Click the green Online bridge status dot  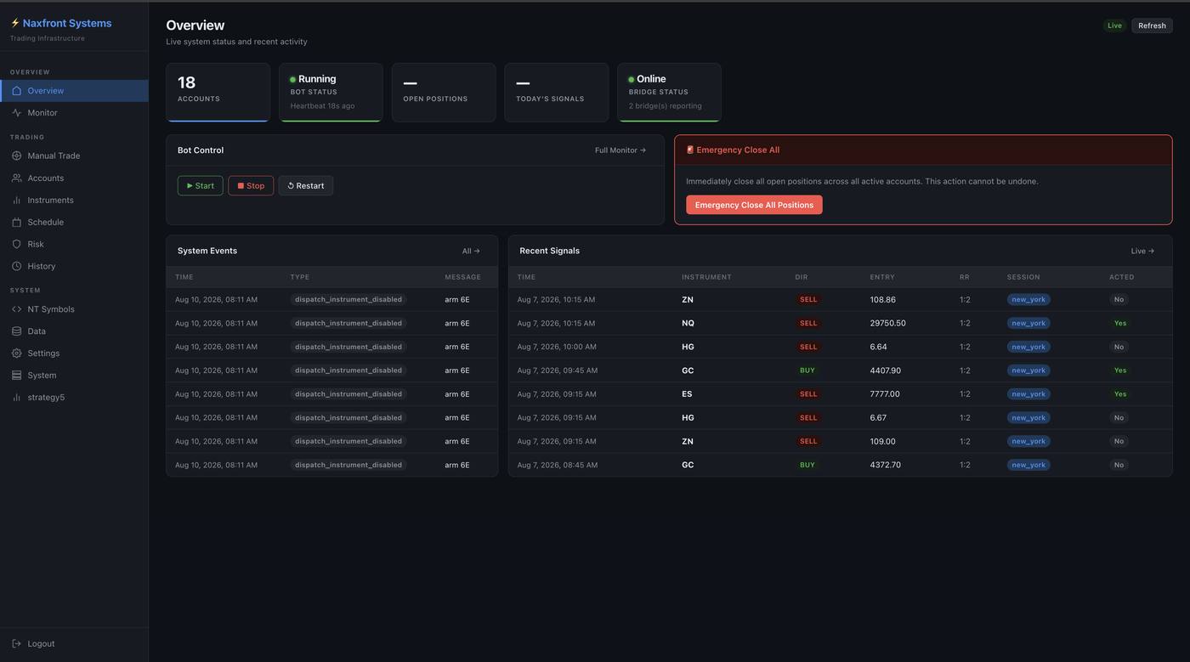[x=631, y=80]
